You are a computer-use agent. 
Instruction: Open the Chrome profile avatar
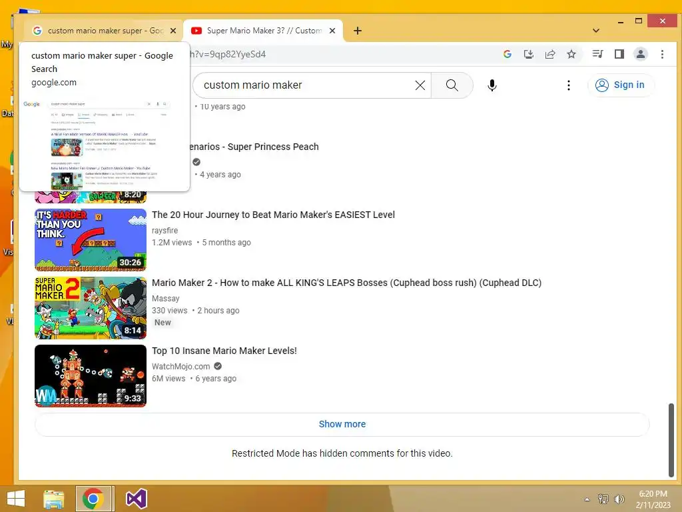click(x=640, y=54)
